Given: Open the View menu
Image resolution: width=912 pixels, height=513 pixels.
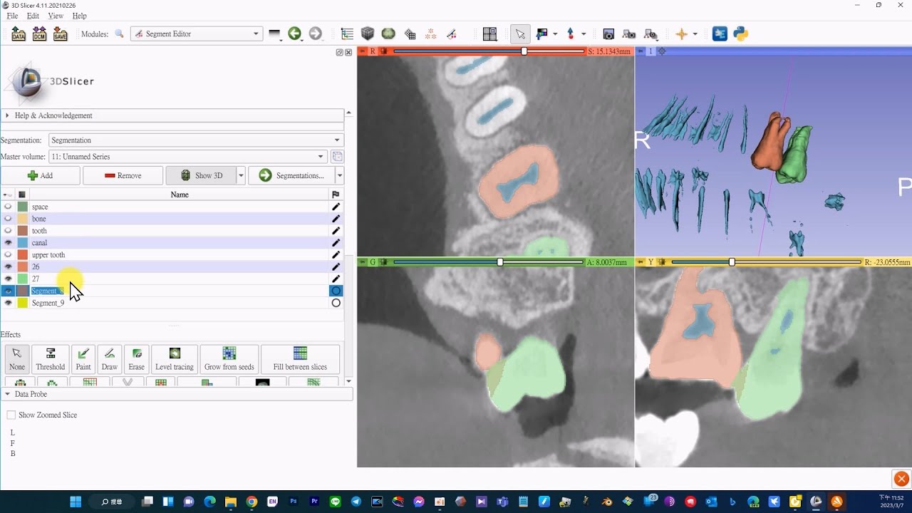Looking at the screenshot, I should tap(56, 16).
